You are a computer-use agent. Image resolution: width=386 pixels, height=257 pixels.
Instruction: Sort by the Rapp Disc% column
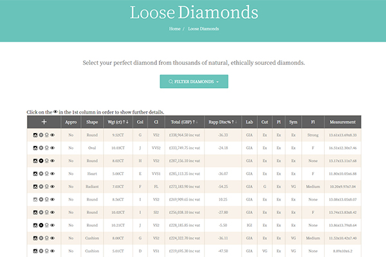[x=223, y=122]
